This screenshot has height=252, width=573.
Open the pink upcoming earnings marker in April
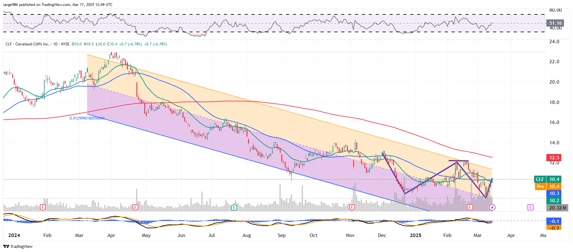[530, 207]
